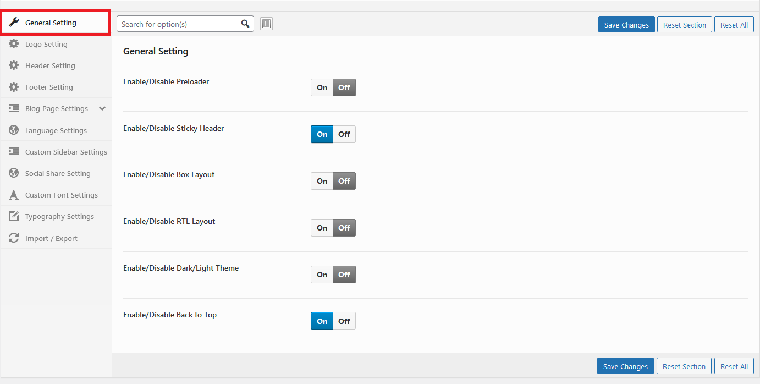The height and width of the screenshot is (384, 760).
Task: Click the bottom Reset Section button
Action: 684,366
